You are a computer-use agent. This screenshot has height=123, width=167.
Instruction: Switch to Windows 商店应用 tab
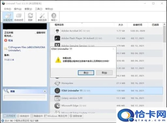[56, 116]
